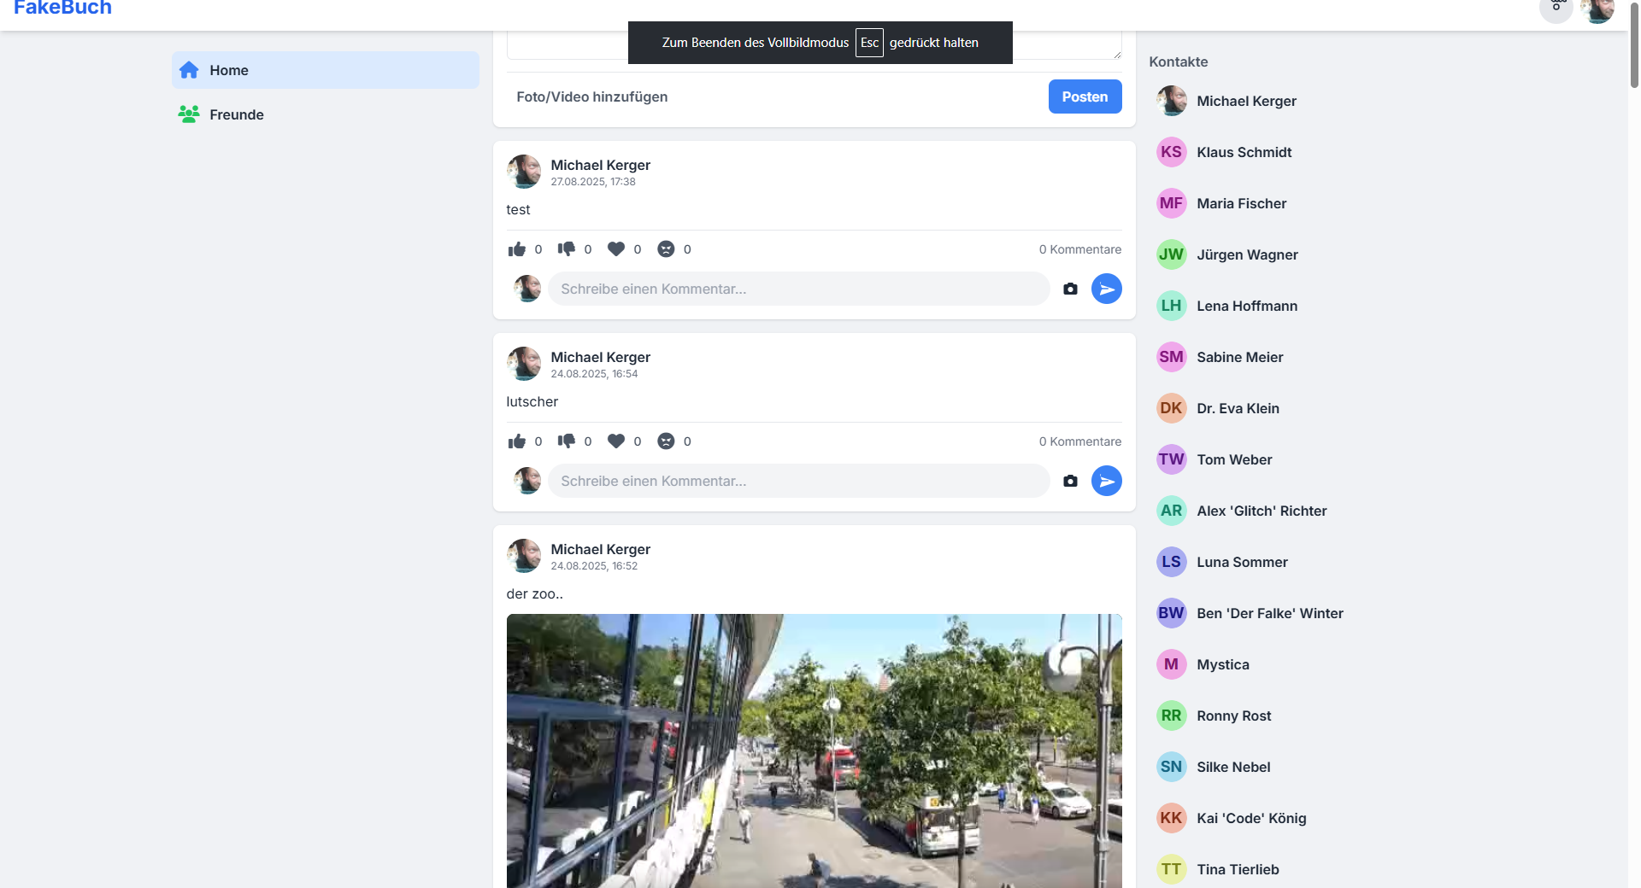Open the FakeBuch logo link
The image size is (1641, 888).
tap(62, 9)
